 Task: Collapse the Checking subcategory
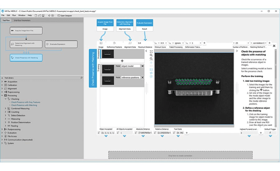click(6, 99)
